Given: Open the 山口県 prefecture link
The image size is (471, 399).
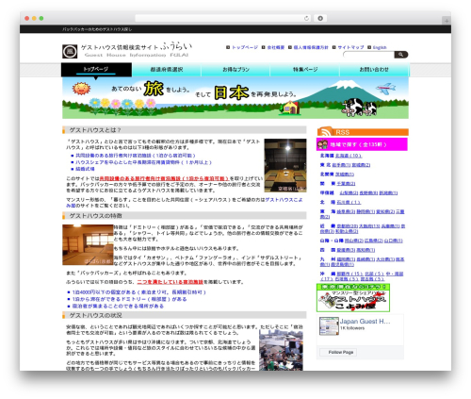Looking at the screenshot, I should [394, 241].
